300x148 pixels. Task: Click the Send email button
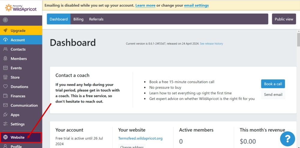click(x=273, y=94)
